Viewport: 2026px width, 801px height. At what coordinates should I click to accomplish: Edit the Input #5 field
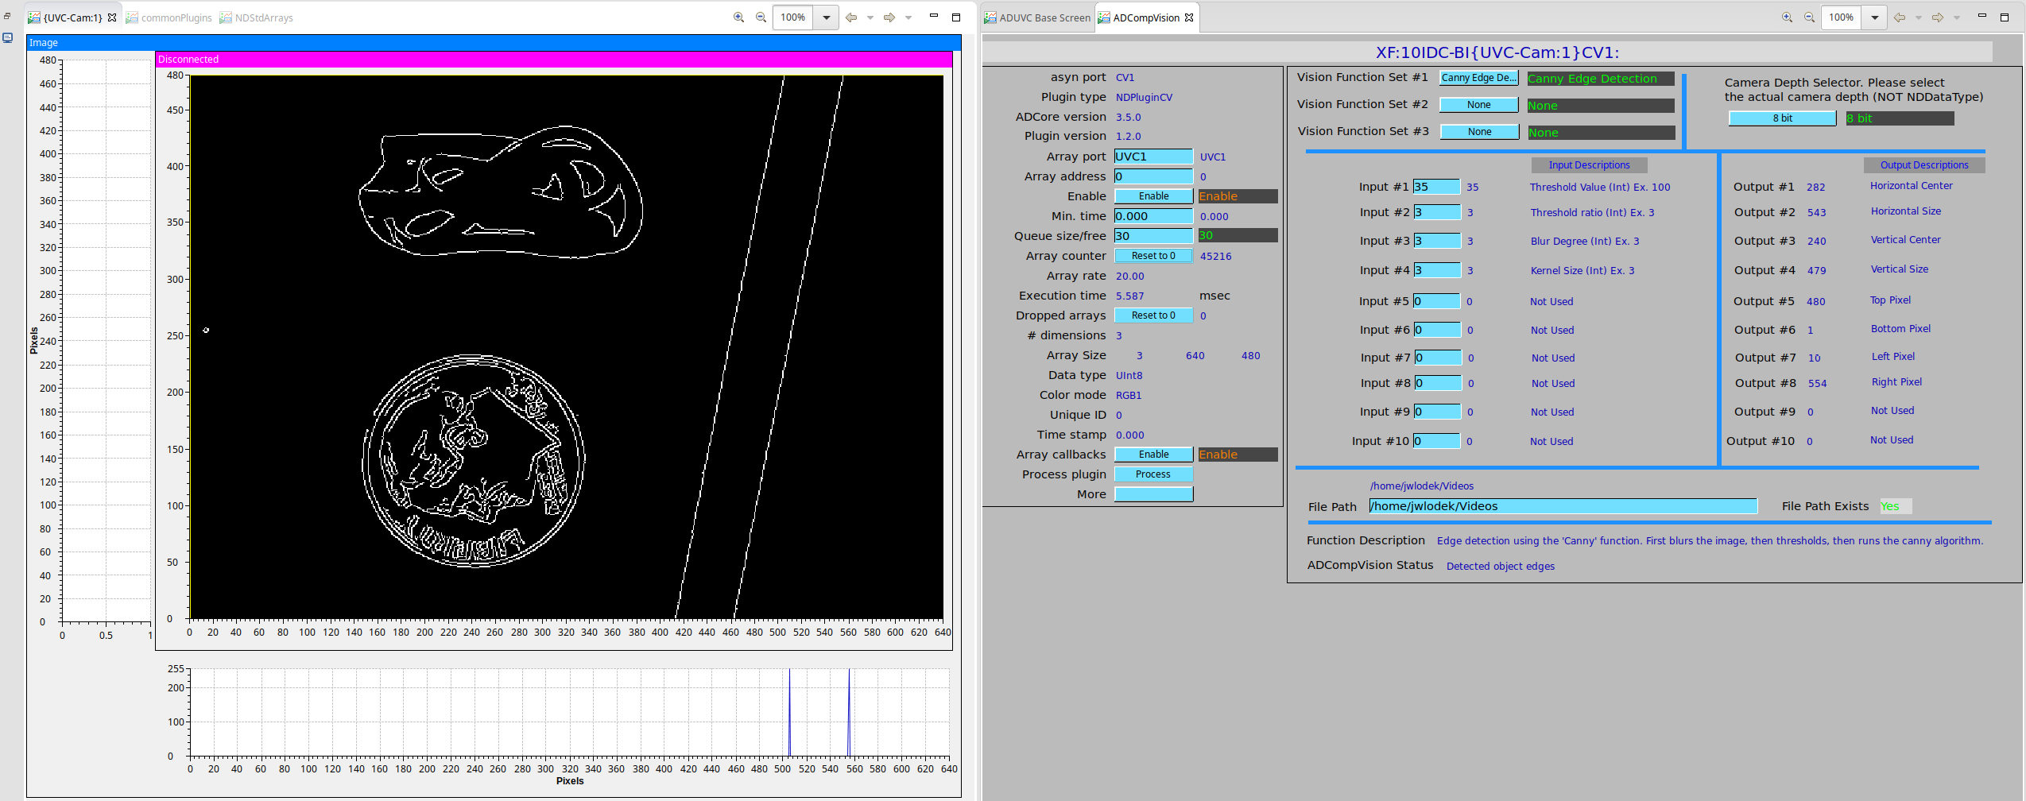click(x=1436, y=301)
